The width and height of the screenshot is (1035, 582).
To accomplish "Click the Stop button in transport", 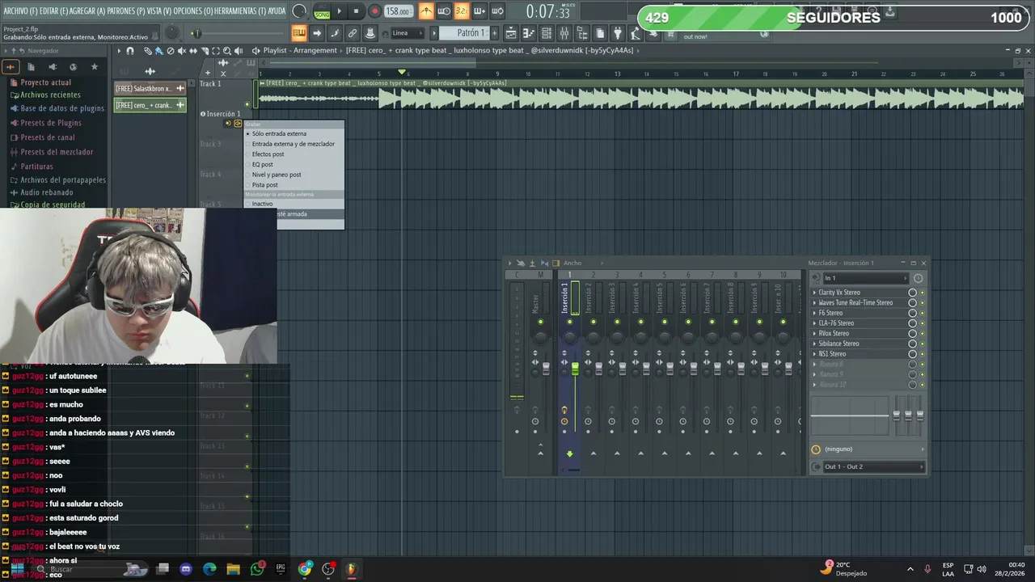I will tap(356, 11).
